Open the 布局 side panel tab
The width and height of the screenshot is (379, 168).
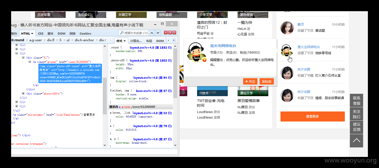point(149,41)
